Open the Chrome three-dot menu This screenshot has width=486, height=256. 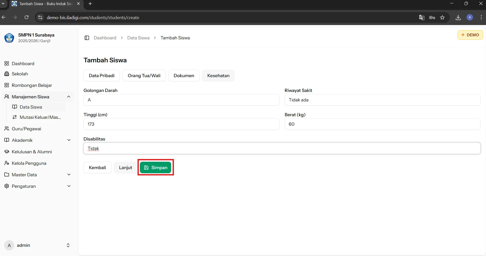481,17
